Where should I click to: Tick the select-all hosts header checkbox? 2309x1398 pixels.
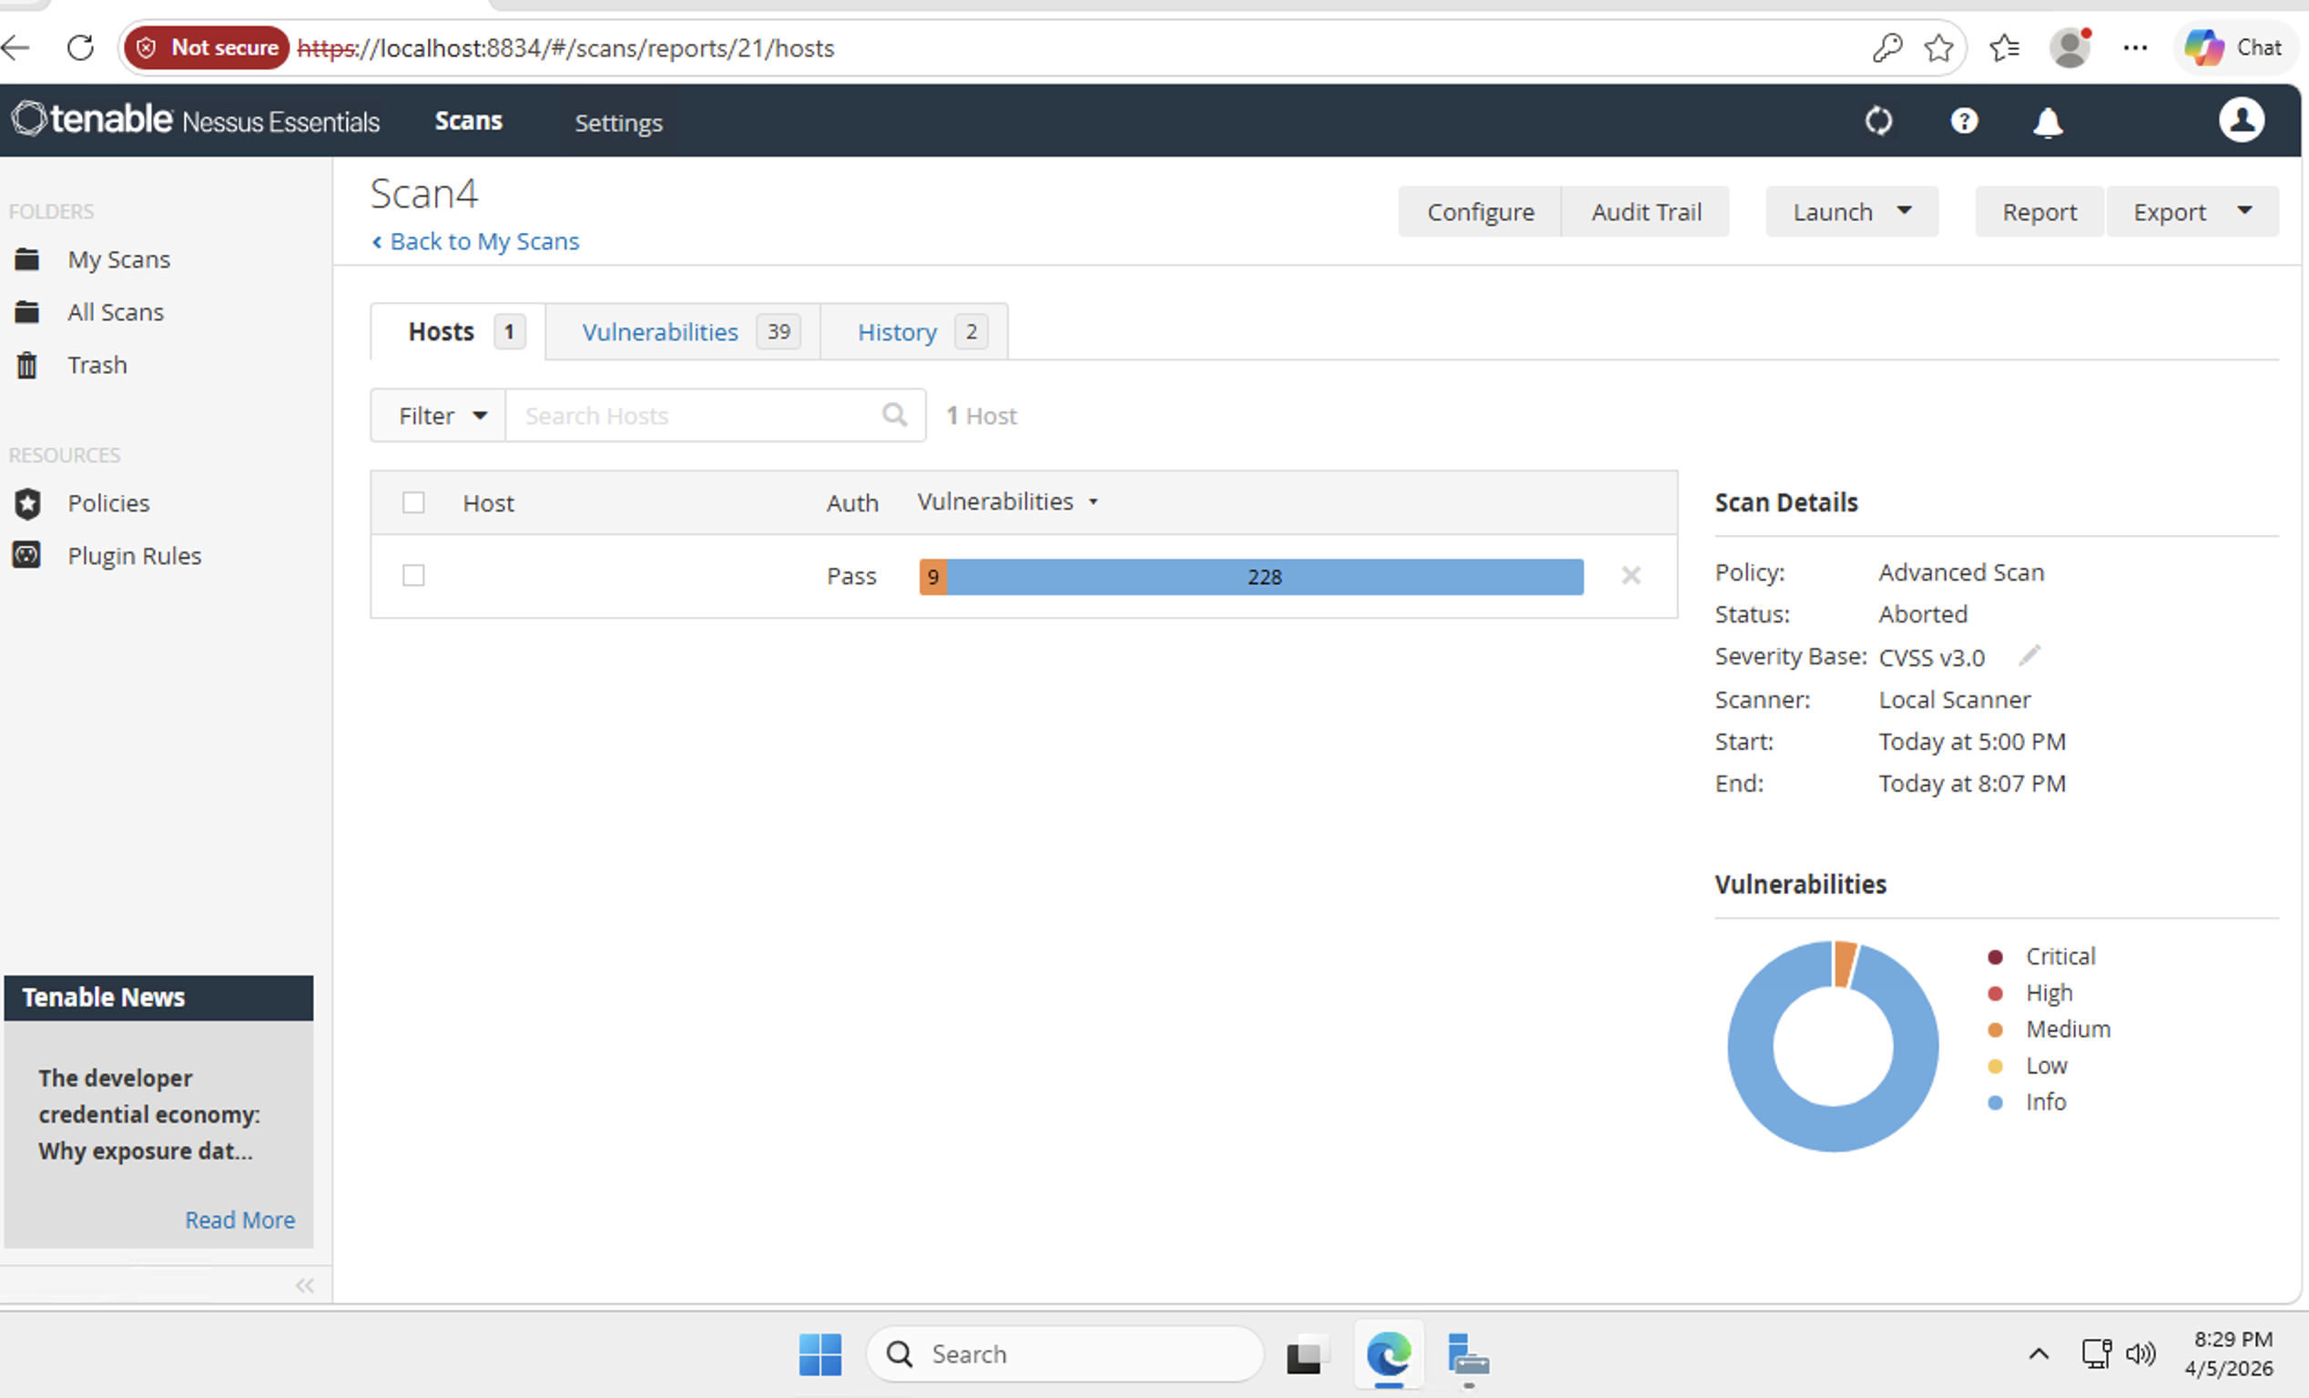pos(413,503)
